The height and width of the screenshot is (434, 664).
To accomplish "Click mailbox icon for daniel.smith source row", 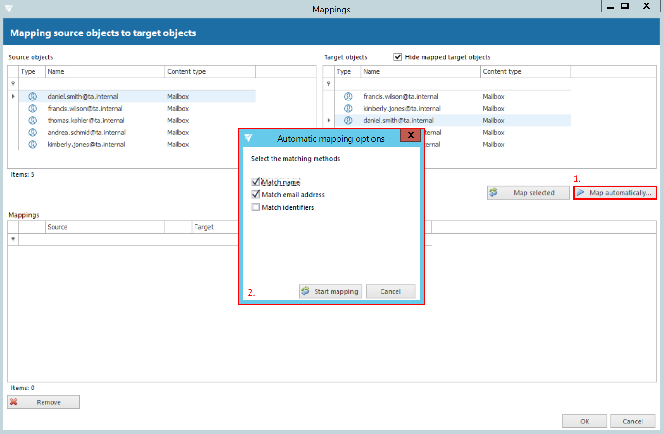I will pos(33,97).
